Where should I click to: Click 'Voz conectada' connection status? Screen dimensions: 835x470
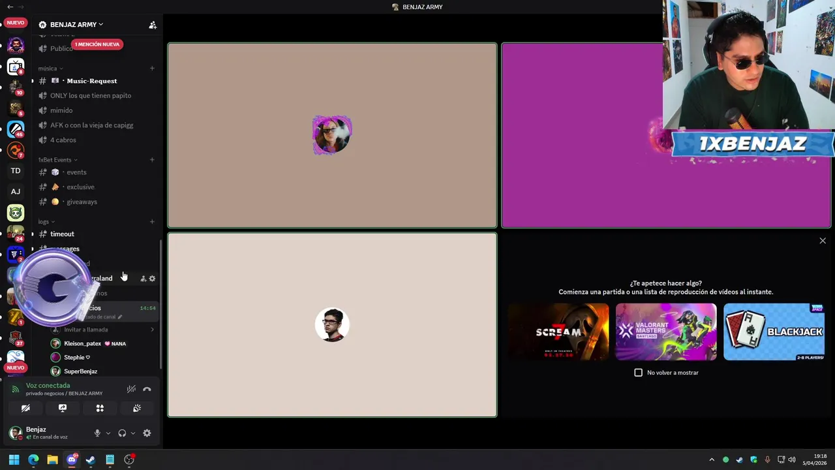48,386
